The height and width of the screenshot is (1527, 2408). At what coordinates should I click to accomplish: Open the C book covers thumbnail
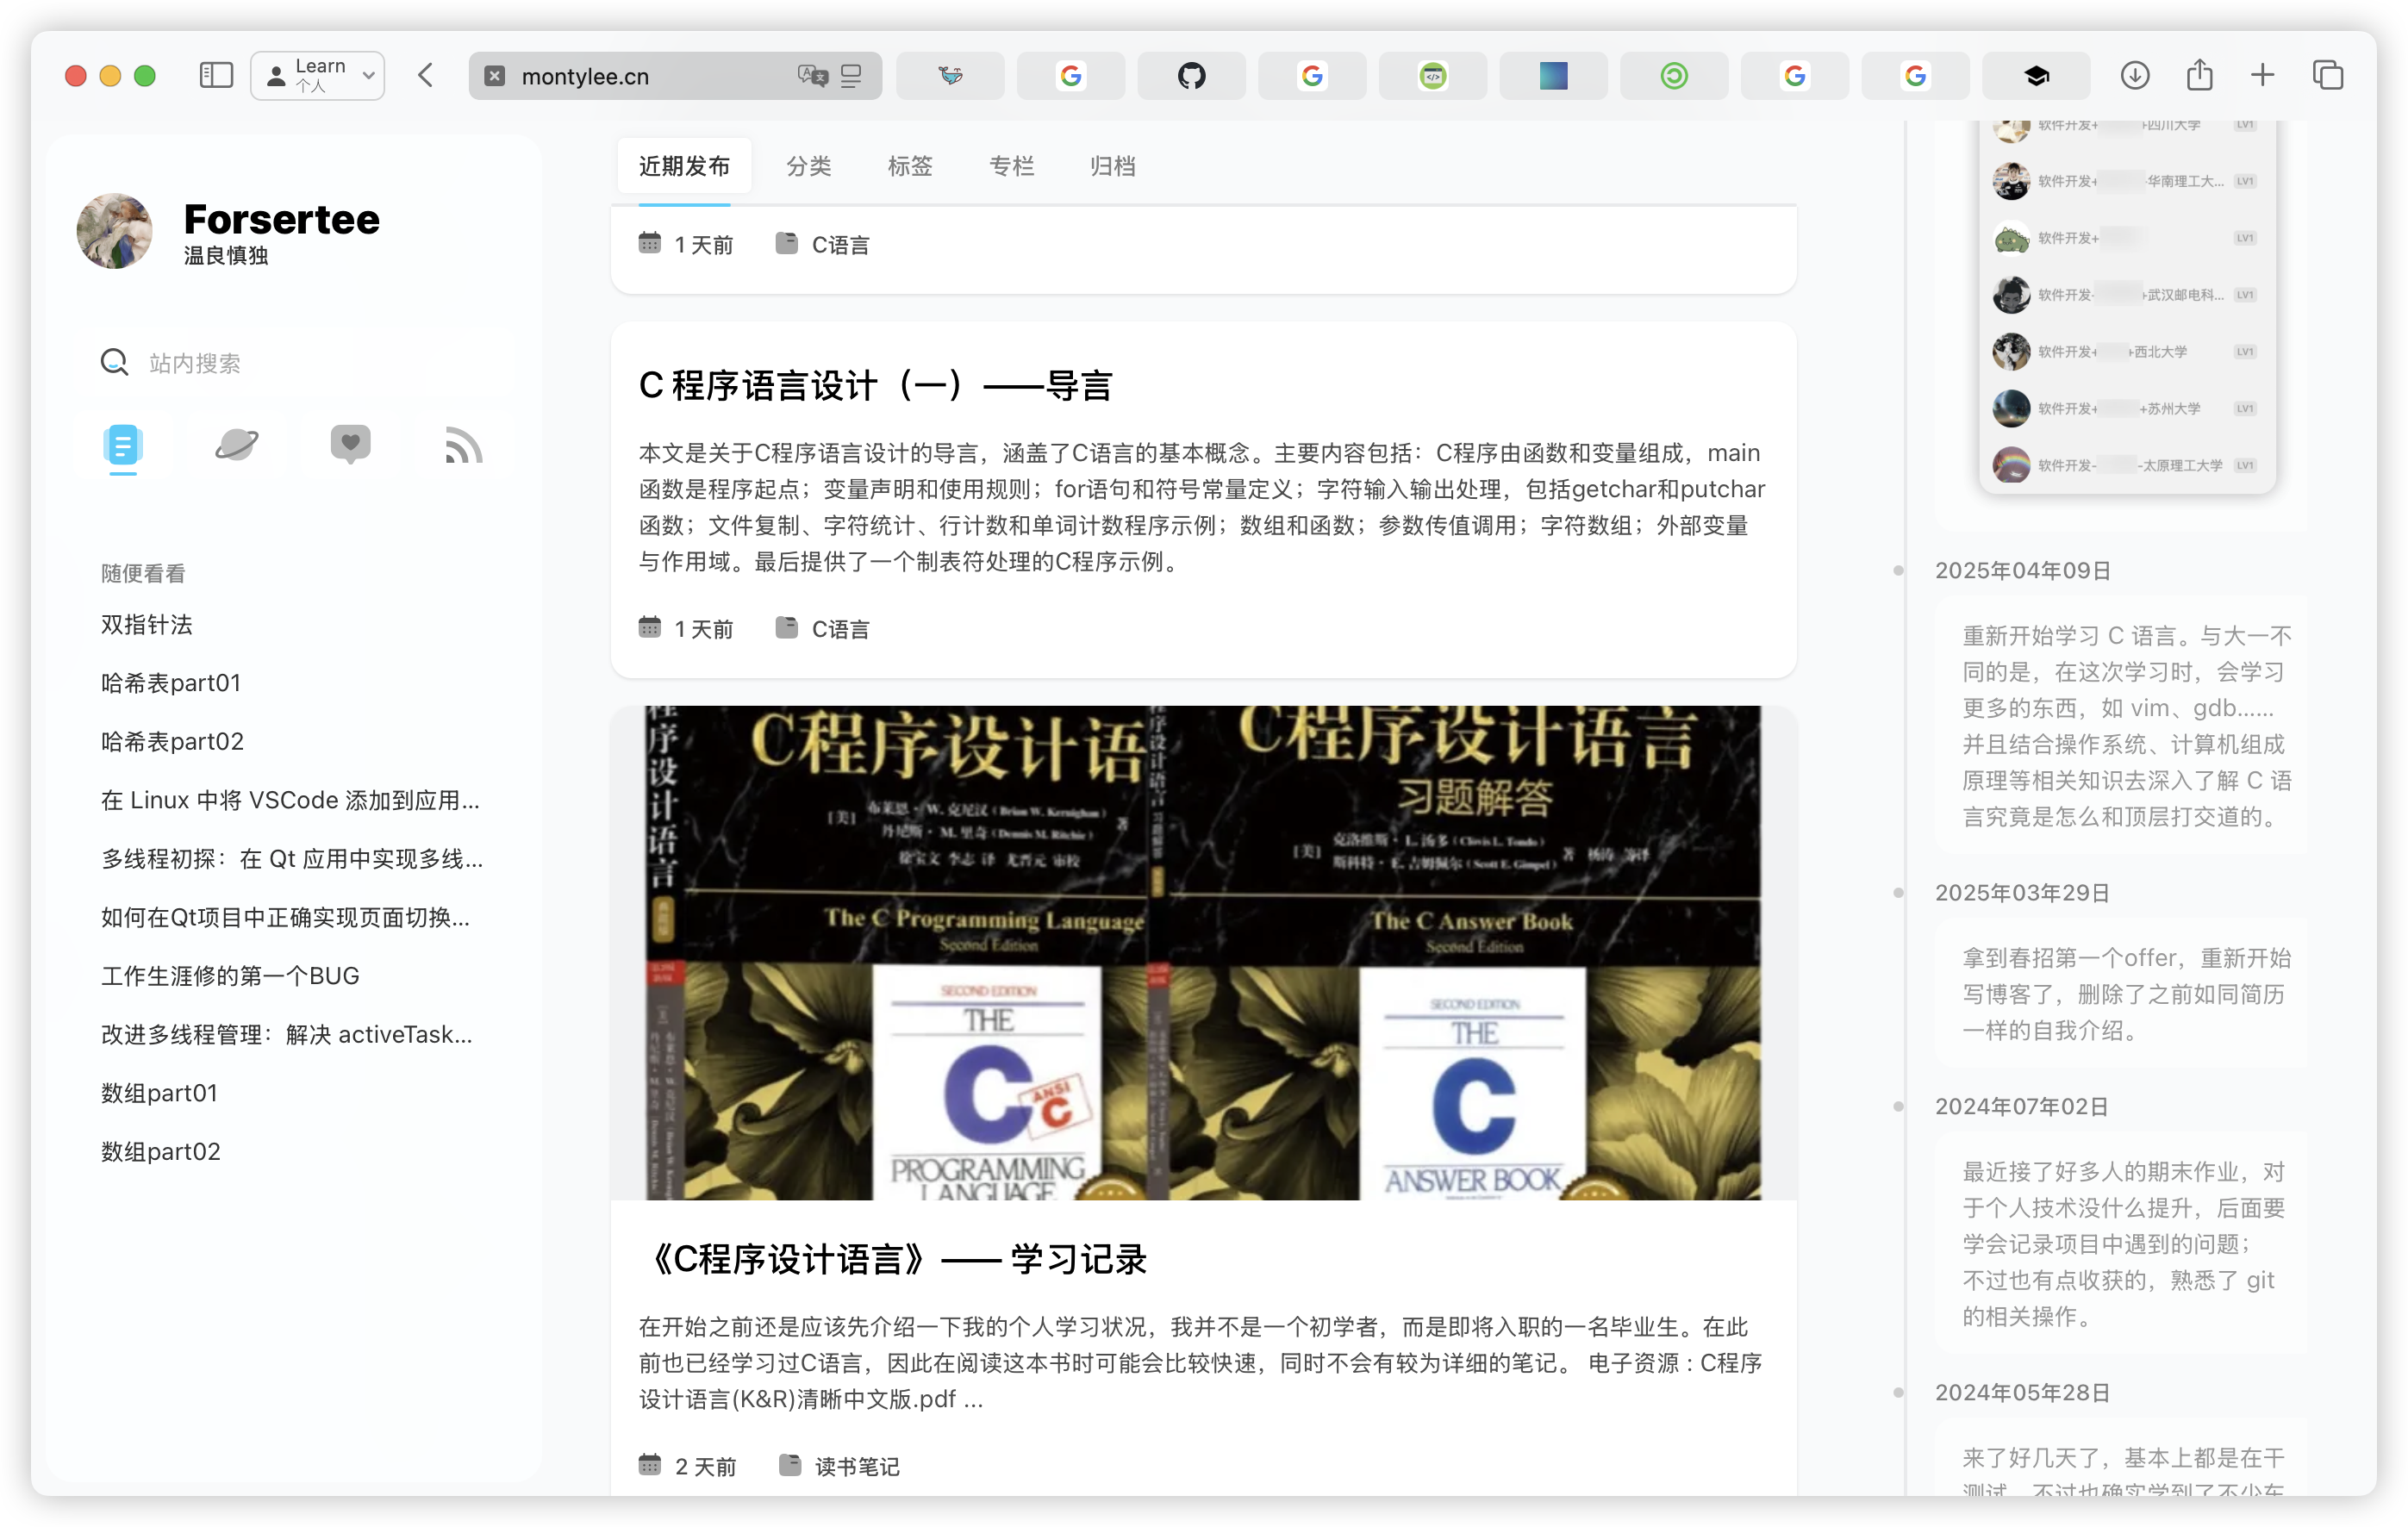(1204, 953)
